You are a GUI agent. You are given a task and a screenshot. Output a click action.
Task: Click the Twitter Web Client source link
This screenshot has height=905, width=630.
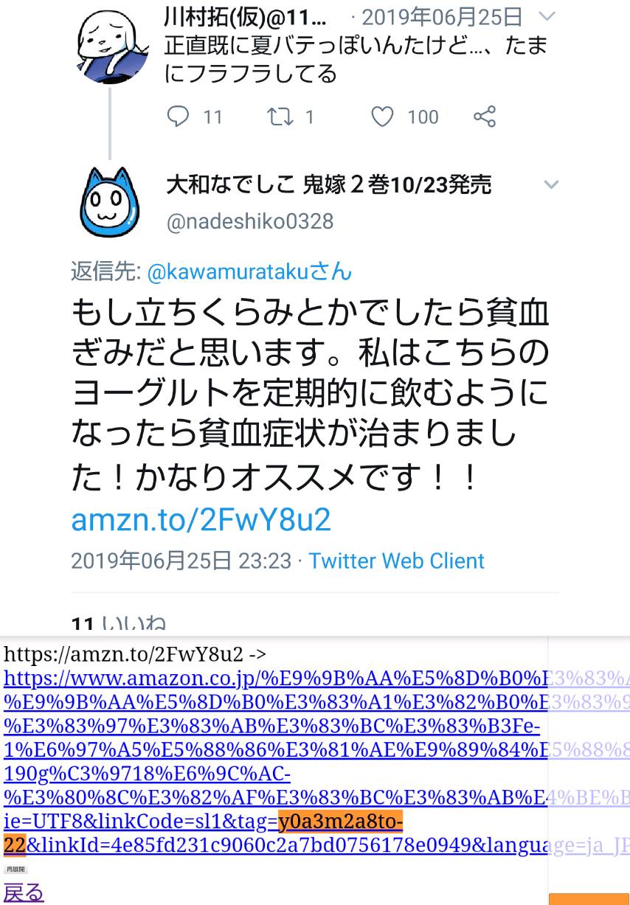click(x=396, y=561)
